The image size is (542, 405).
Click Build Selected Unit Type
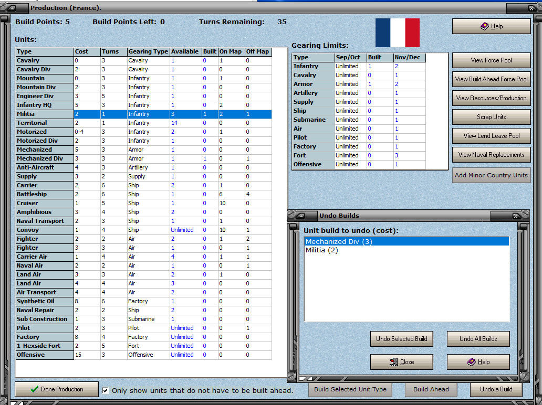click(350, 390)
